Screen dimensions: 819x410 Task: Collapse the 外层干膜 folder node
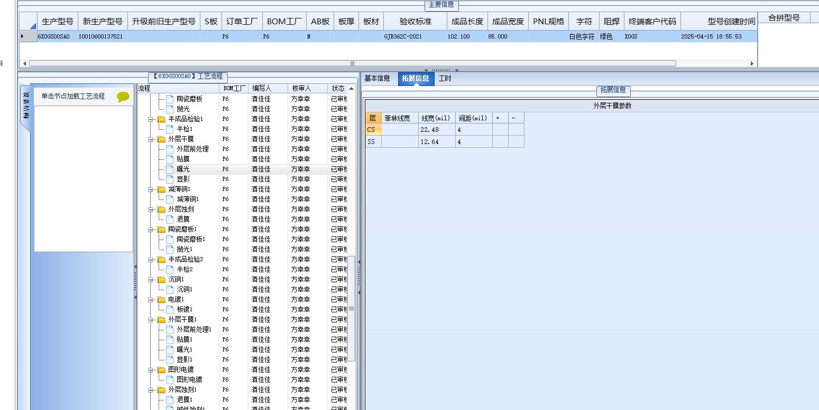click(151, 139)
